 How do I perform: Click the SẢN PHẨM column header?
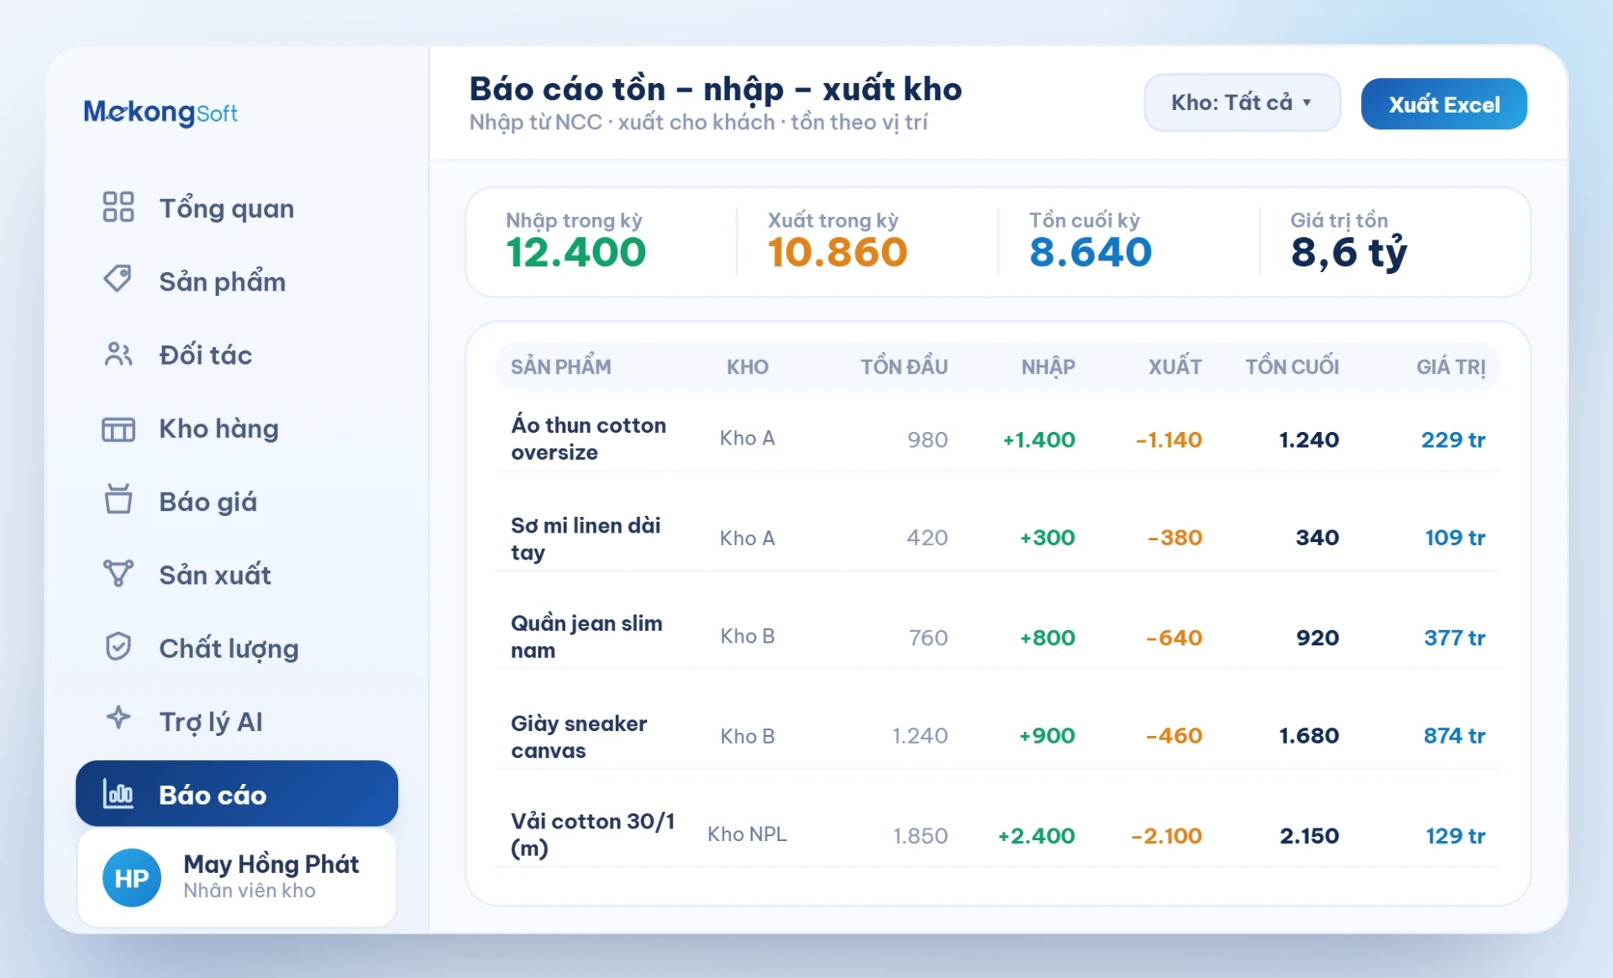tap(560, 366)
